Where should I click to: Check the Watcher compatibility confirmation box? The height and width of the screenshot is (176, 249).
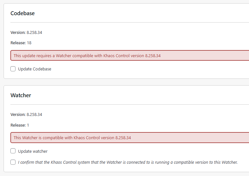tap(13, 162)
